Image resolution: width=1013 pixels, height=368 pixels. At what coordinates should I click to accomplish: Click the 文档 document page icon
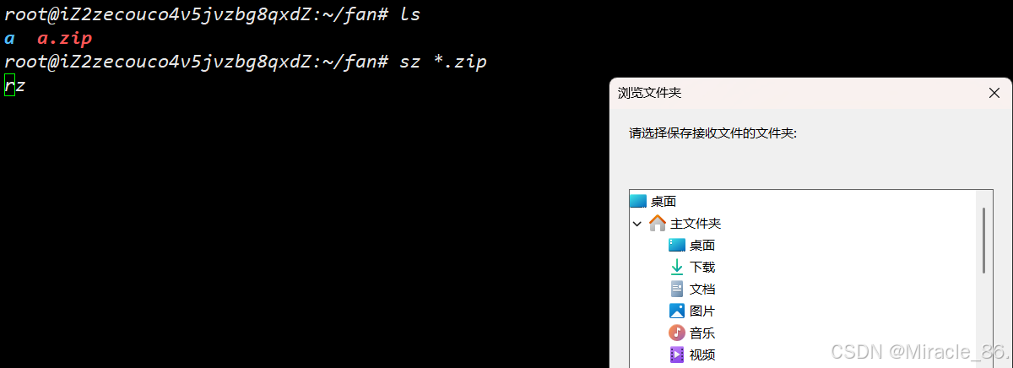[x=677, y=289]
